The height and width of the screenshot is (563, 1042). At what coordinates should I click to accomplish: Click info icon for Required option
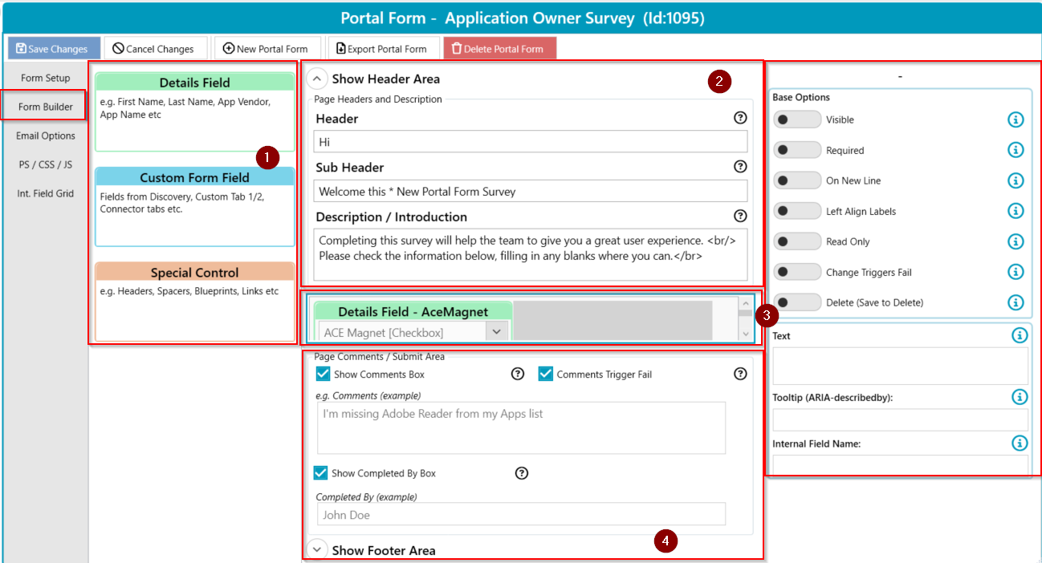click(x=1016, y=150)
